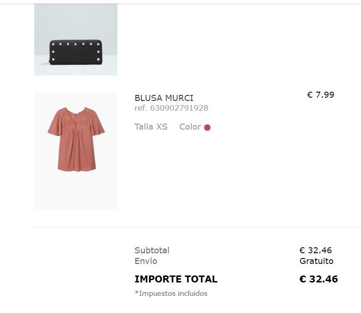Click the bold total amount € 32.46
Viewport: 361px width, 313px height.
click(x=318, y=279)
